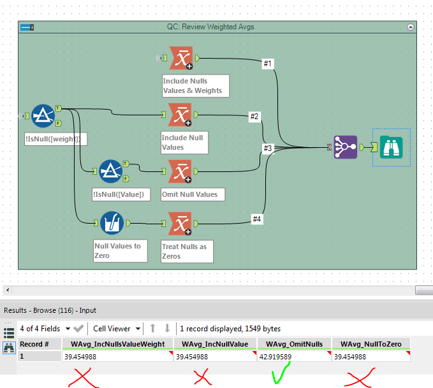Click the Record # column header

point(40,344)
